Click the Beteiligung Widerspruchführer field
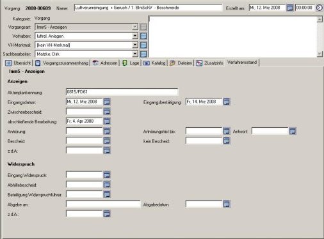This screenshot has height=239, width=324. (x=85, y=194)
